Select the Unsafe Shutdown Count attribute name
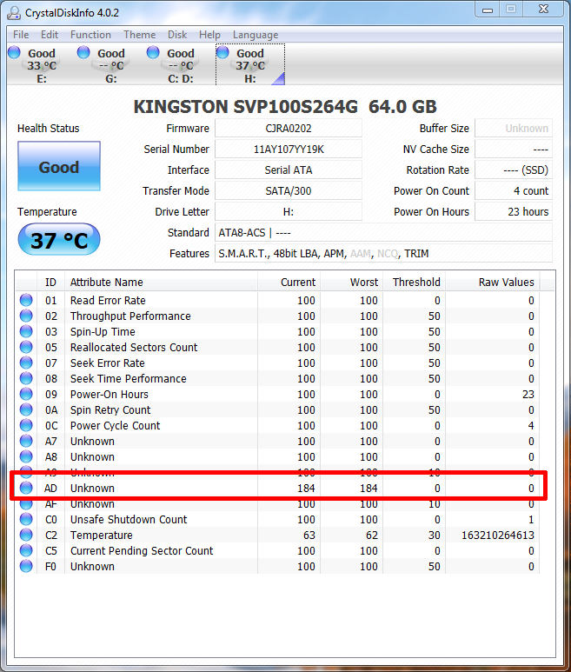 (129, 519)
